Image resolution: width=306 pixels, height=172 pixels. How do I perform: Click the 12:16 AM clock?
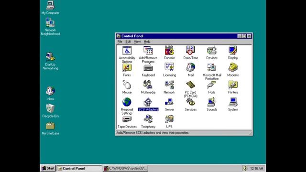pos(257,168)
